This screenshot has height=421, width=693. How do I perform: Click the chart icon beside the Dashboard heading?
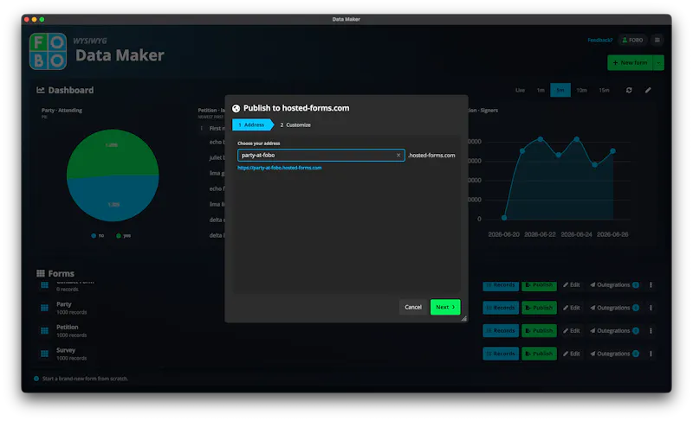[41, 91]
